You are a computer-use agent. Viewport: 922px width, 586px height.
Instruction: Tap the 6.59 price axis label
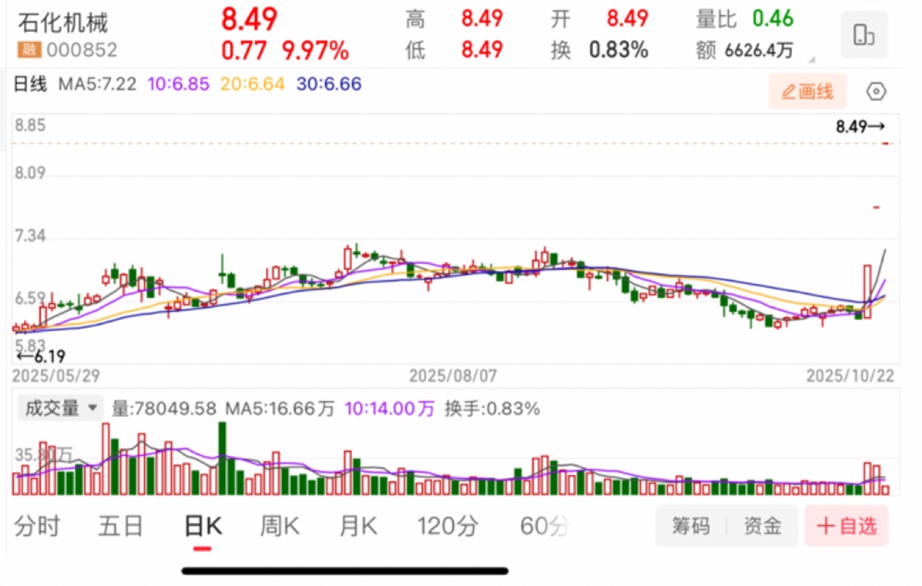[x=30, y=299]
